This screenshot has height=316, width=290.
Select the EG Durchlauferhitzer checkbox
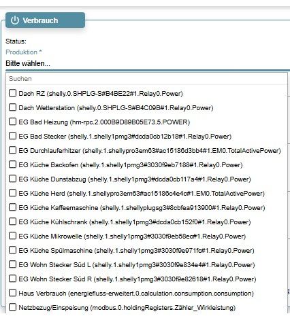(x=12, y=150)
